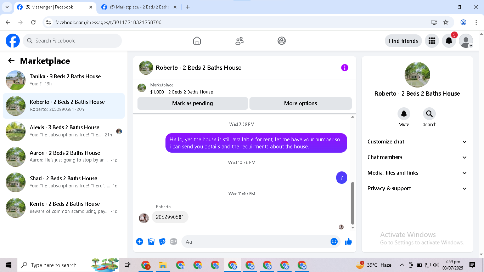The height and width of the screenshot is (272, 484).
Task: Open notifications bell with 5 badge
Action: pos(449,41)
